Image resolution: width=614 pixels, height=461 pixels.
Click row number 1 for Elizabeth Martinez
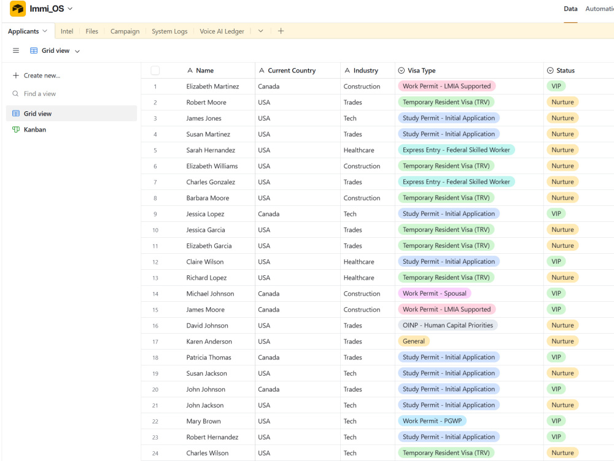(155, 87)
